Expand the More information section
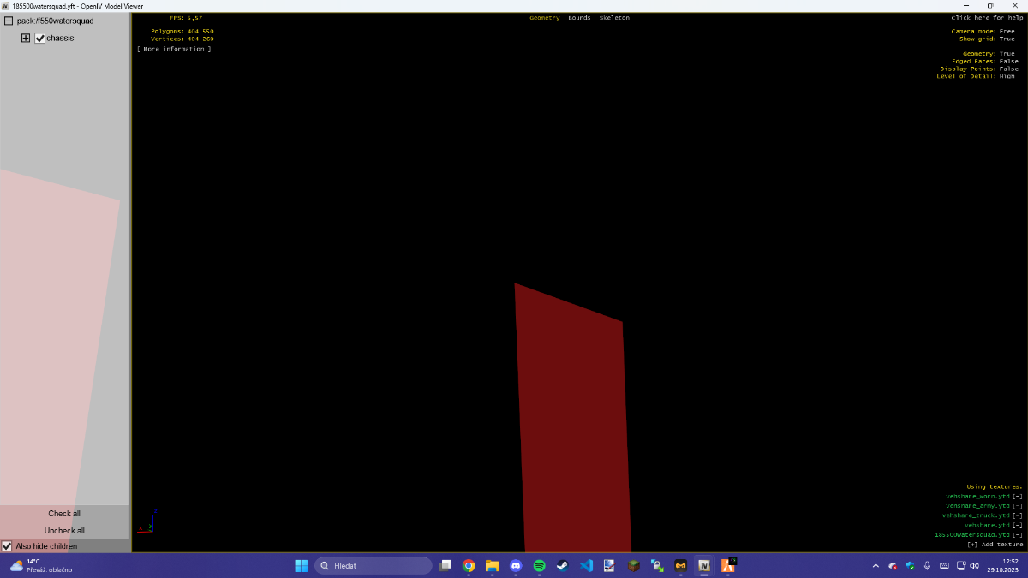 point(174,49)
